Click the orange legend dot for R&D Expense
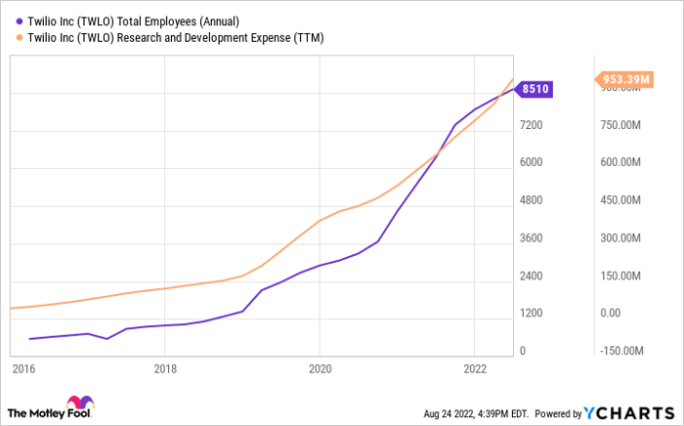Image resolution: width=684 pixels, height=426 pixels. 20,38
